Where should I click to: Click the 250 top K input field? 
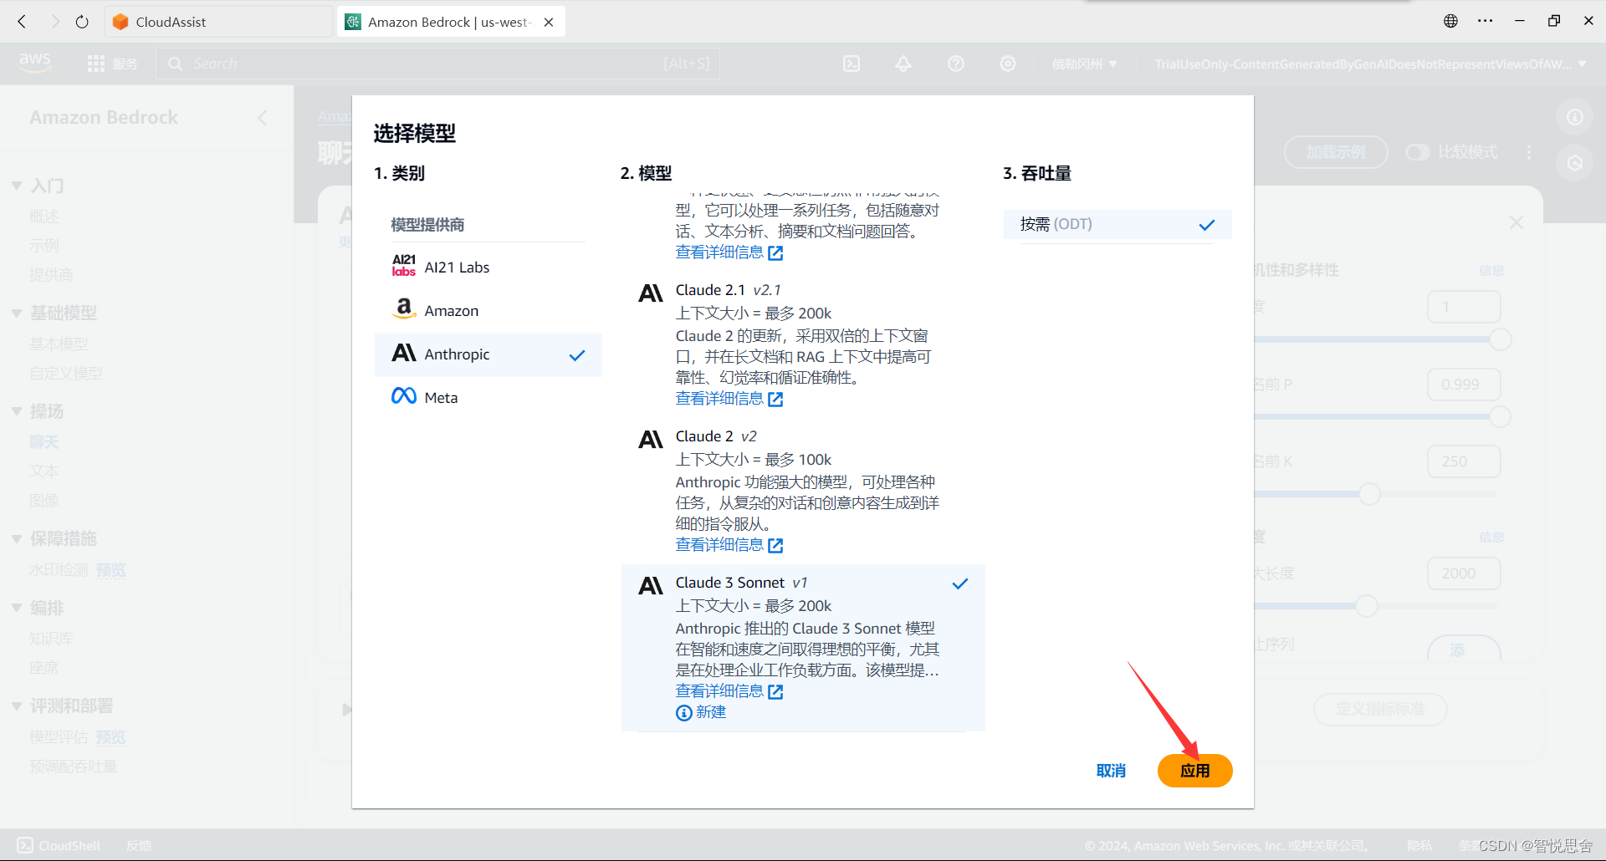[x=1464, y=461]
